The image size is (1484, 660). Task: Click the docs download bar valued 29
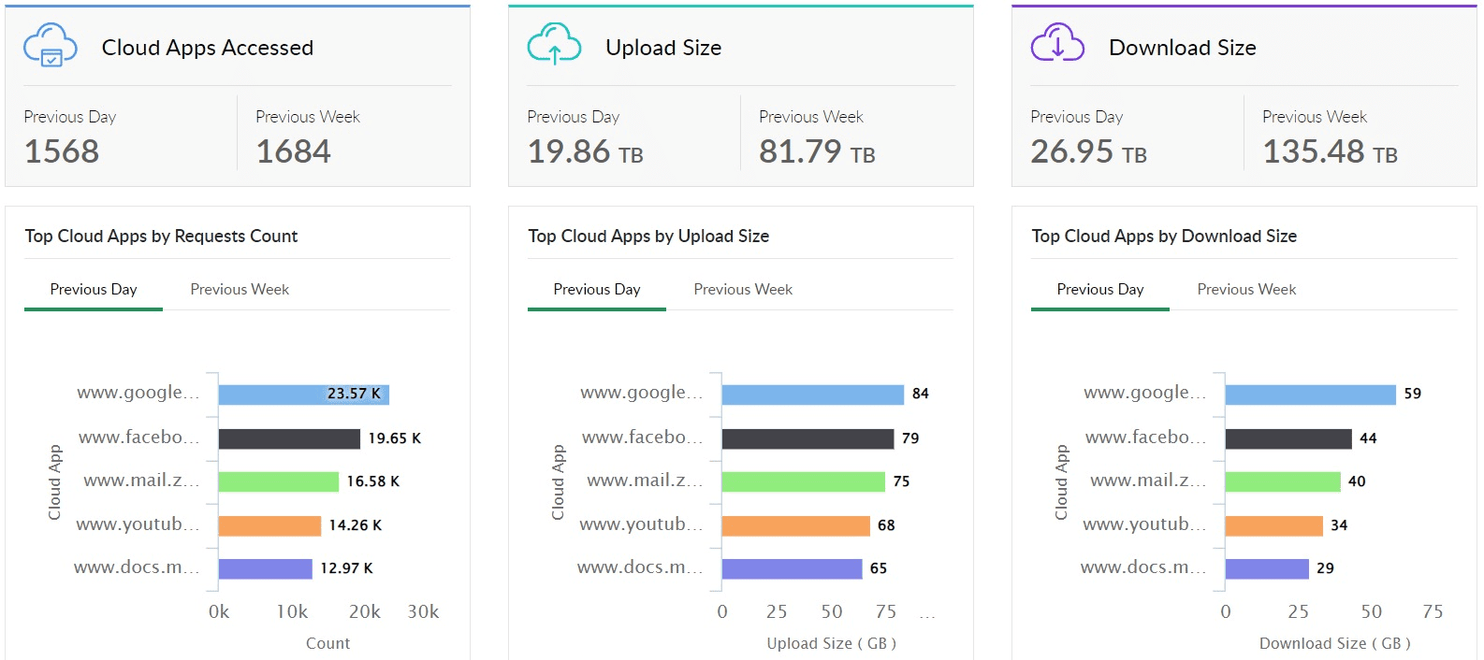pos(1267,568)
